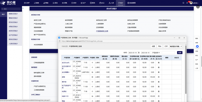Click the 导出 export button
Screen dimensions: 202x102
pos(160,46)
